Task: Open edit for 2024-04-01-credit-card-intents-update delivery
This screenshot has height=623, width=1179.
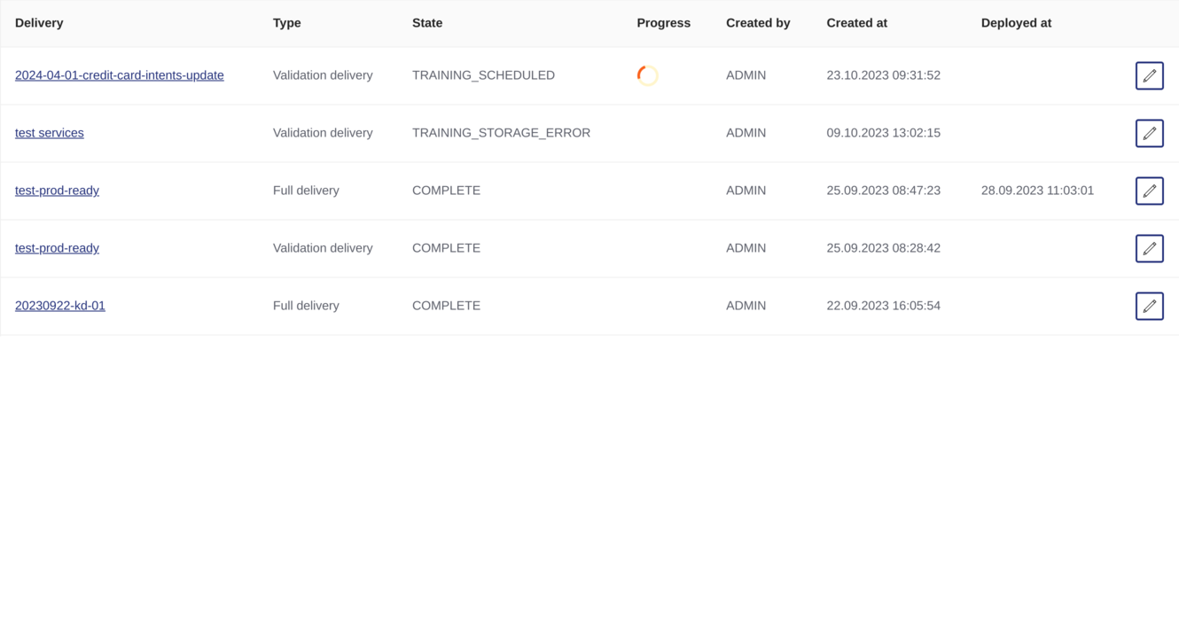Action: tap(1149, 75)
